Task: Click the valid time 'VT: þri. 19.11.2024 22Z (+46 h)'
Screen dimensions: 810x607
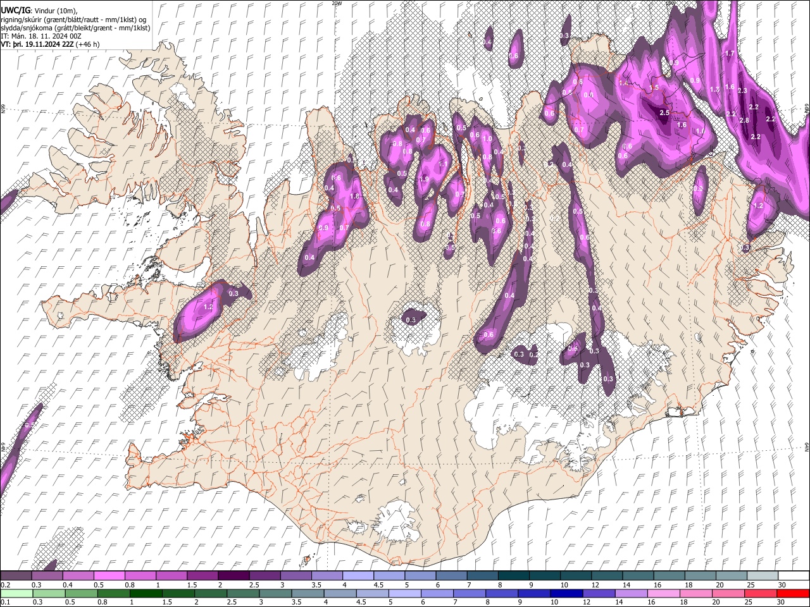Action: click(x=50, y=44)
